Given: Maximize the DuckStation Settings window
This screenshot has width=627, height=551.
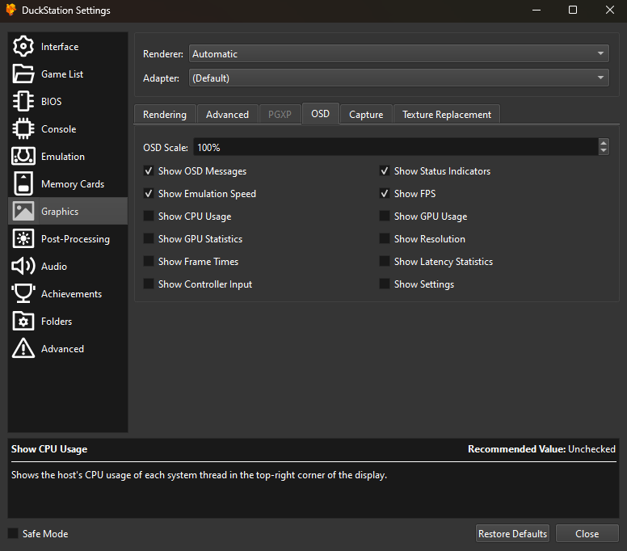Looking at the screenshot, I should click(573, 10).
